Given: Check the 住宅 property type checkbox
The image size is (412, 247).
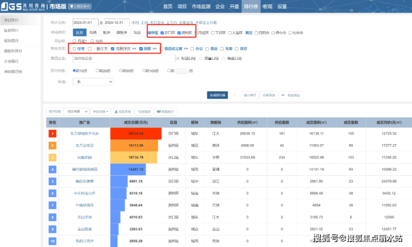Looking at the screenshot, I should (75, 49).
